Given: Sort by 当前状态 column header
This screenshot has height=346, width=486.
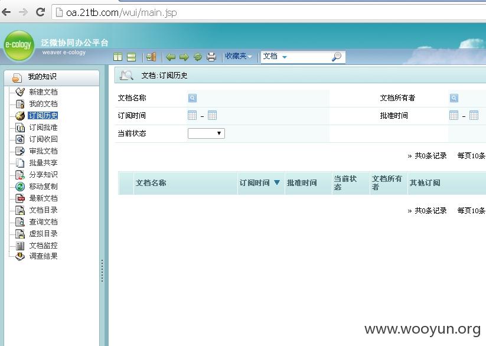Looking at the screenshot, I should click(x=345, y=183).
